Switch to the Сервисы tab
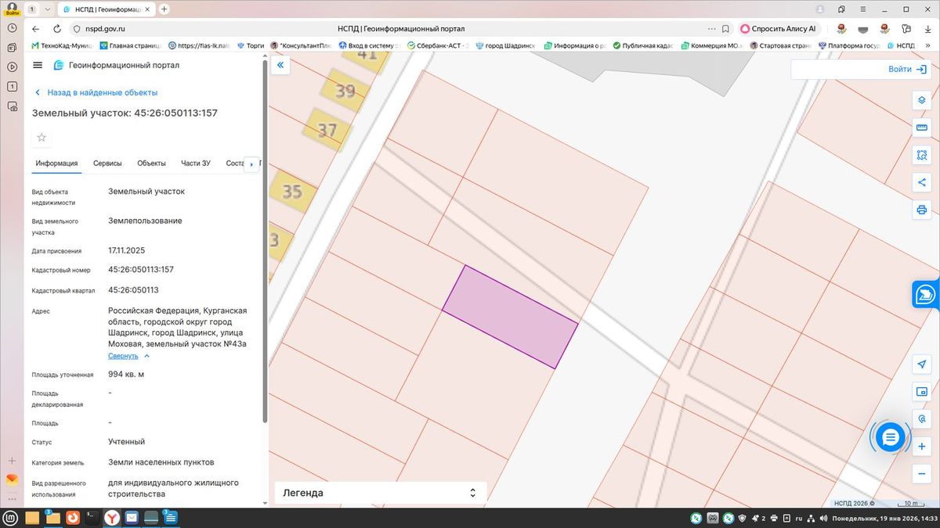 point(107,163)
